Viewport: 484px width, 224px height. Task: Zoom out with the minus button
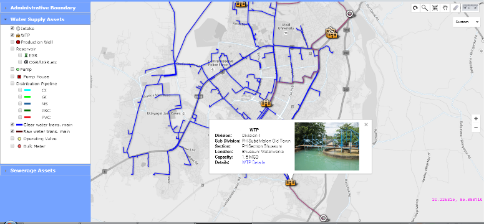(476, 128)
